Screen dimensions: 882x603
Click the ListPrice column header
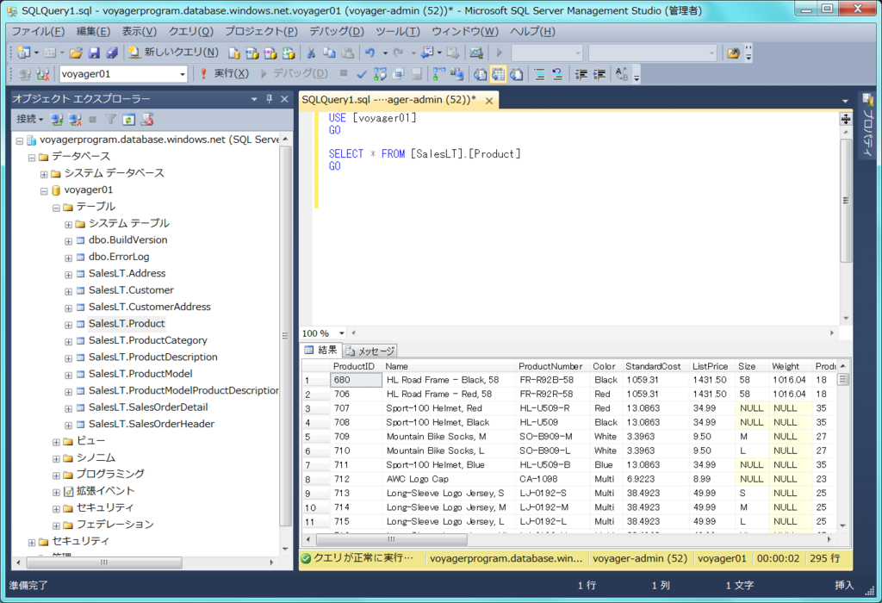click(x=710, y=366)
